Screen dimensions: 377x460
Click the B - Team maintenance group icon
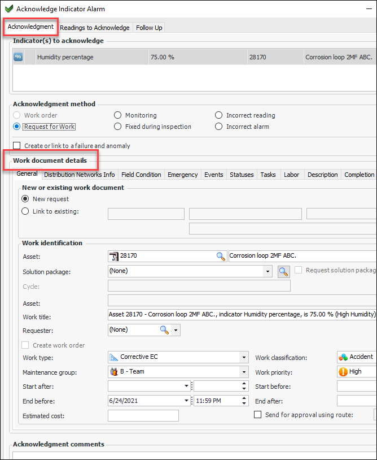113,372
